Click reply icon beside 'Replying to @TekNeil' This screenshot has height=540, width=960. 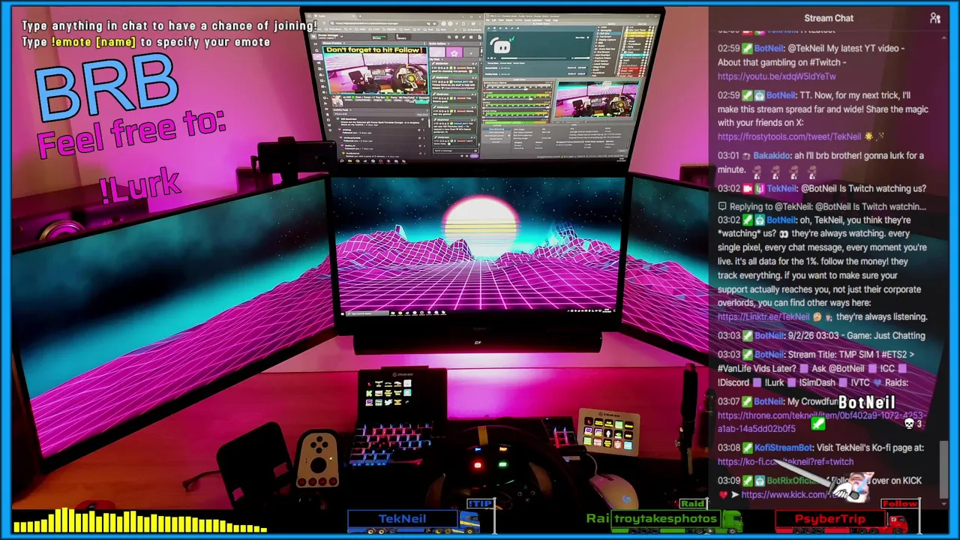click(x=722, y=206)
